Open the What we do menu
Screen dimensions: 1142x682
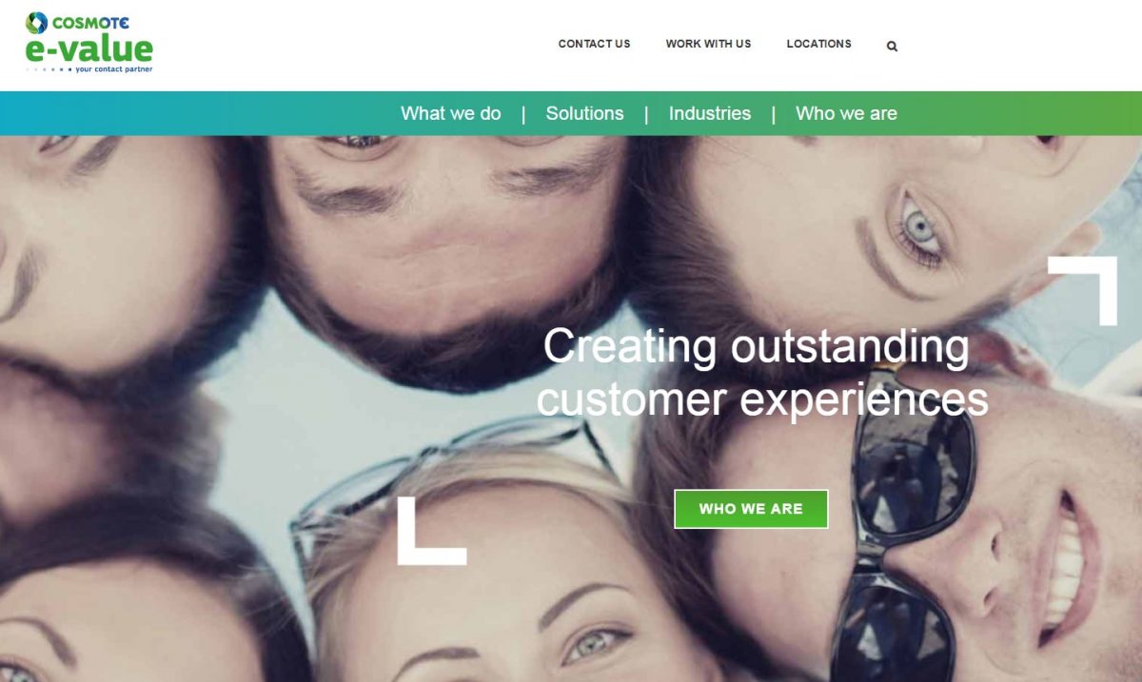point(451,113)
